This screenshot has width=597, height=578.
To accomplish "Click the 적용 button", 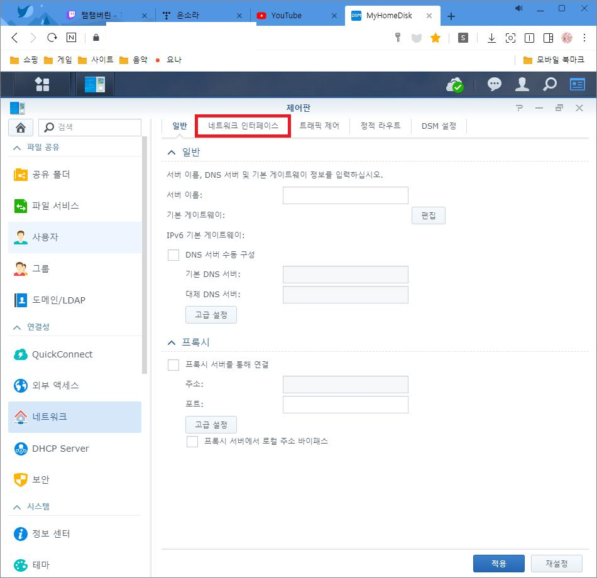I will coord(498,564).
